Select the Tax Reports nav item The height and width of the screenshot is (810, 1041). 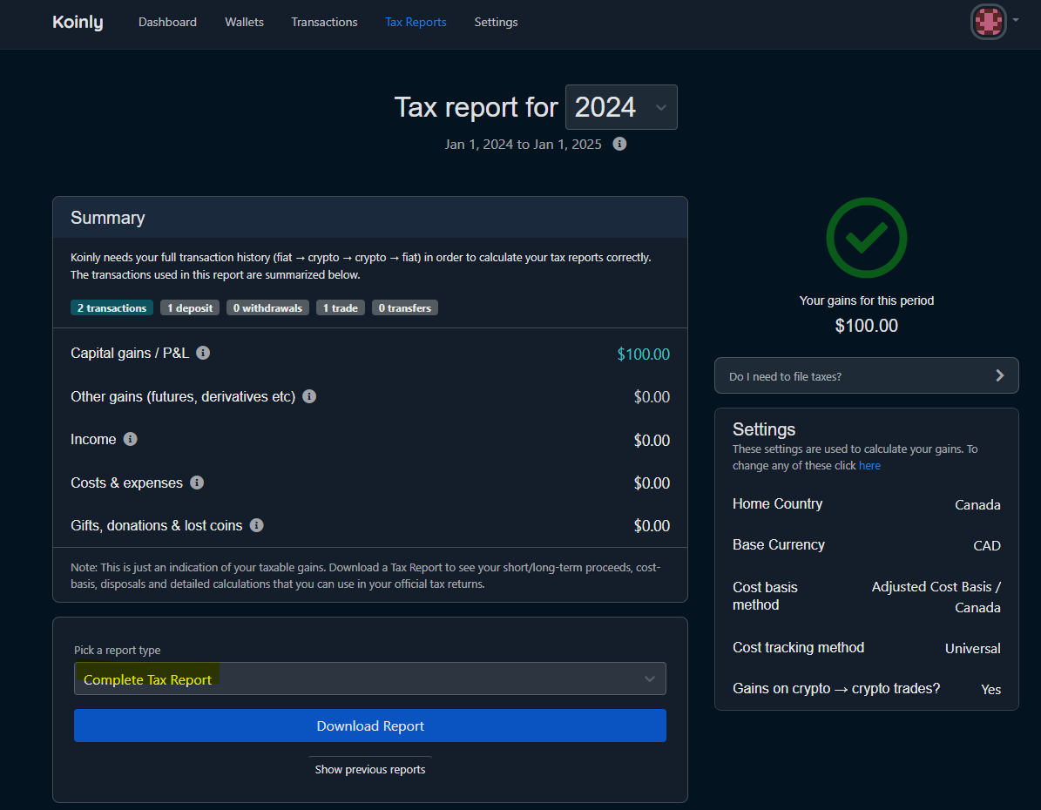click(416, 22)
